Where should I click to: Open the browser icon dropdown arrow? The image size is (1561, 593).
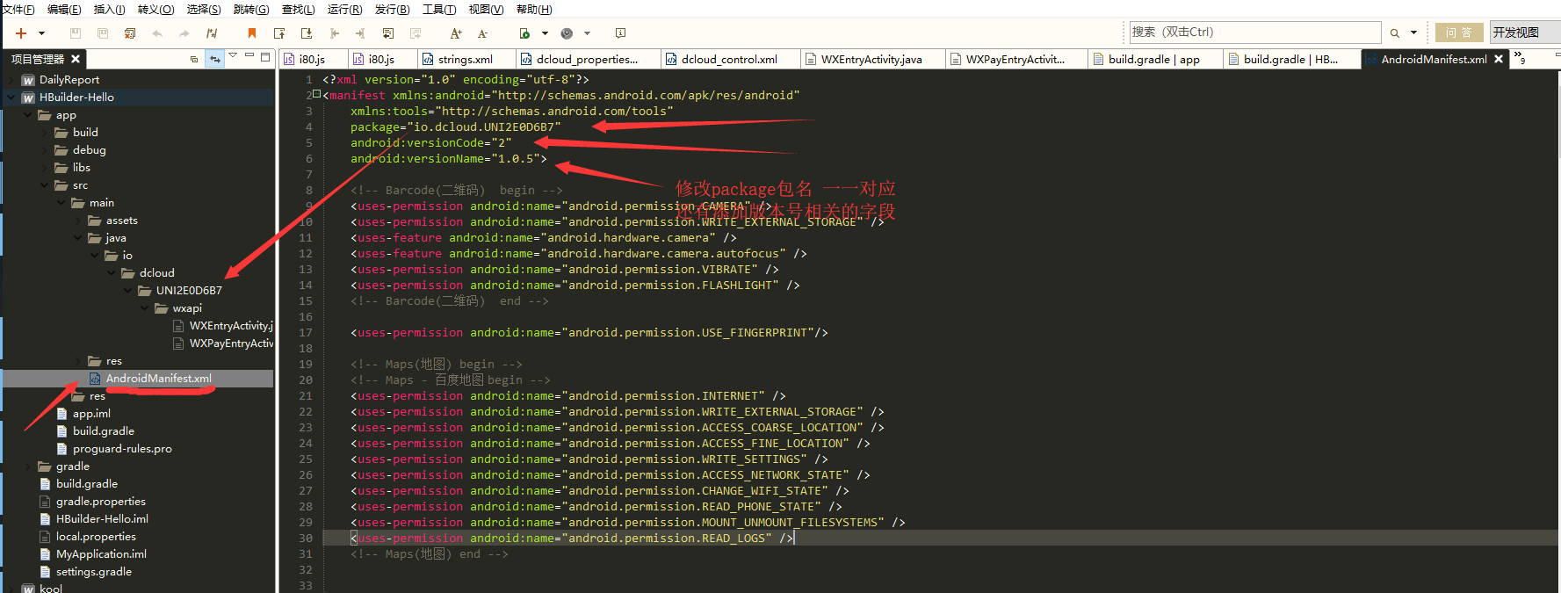click(x=587, y=33)
